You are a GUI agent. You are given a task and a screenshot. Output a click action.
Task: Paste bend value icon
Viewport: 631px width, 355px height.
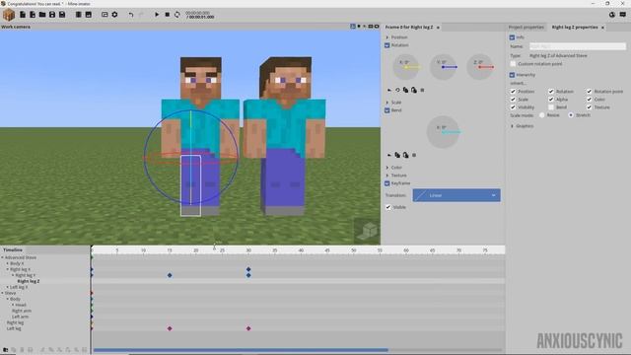pos(405,155)
